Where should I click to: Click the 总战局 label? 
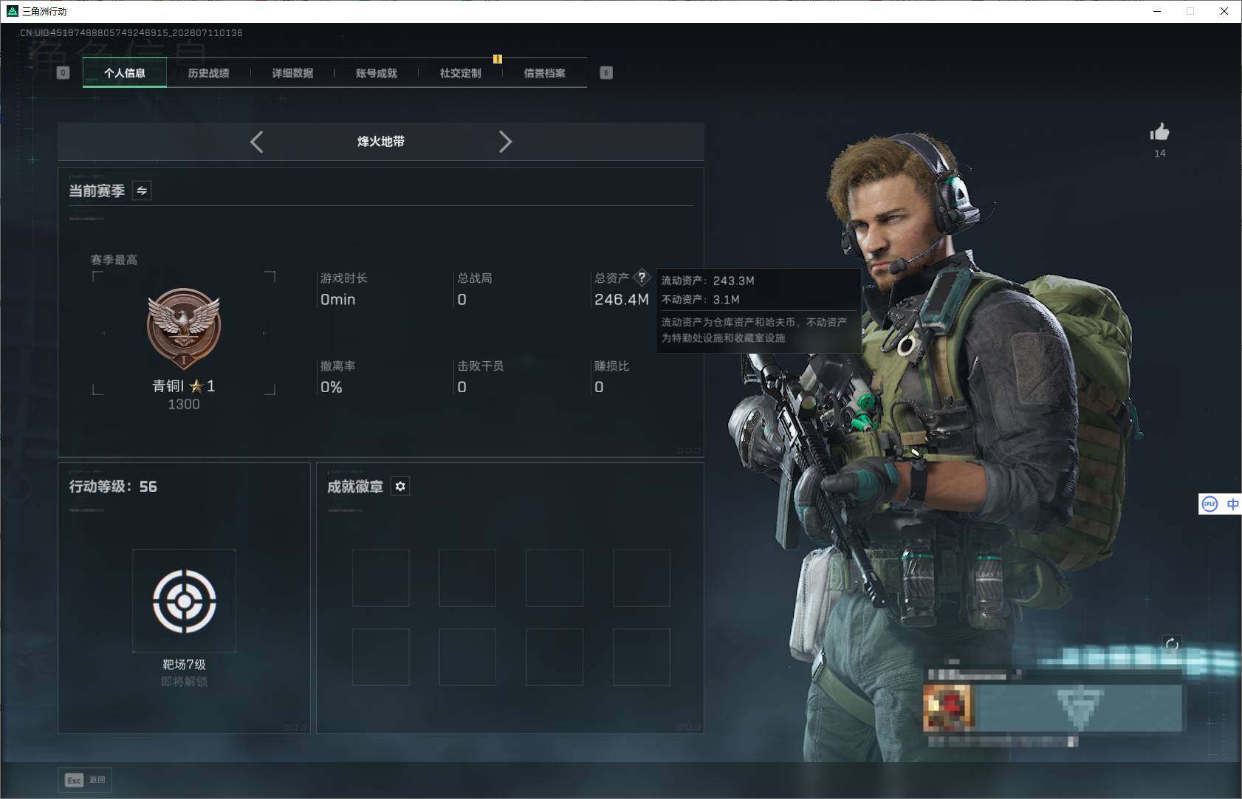tap(475, 278)
